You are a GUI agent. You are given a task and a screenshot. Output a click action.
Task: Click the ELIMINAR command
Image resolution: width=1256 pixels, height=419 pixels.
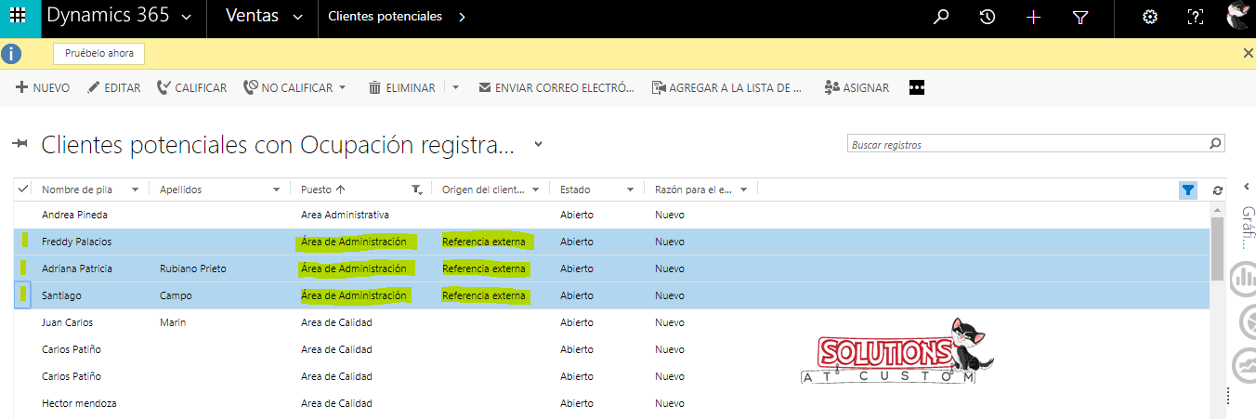click(402, 87)
